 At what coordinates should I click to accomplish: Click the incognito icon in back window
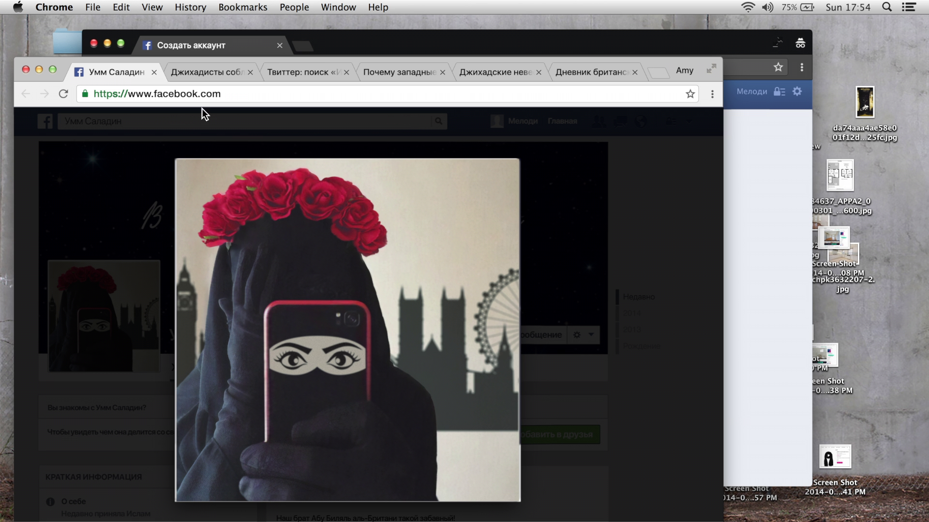pos(800,43)
